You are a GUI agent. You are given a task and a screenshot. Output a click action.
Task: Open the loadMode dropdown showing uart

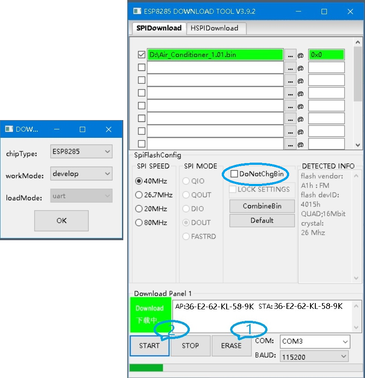tap(81, 196)
